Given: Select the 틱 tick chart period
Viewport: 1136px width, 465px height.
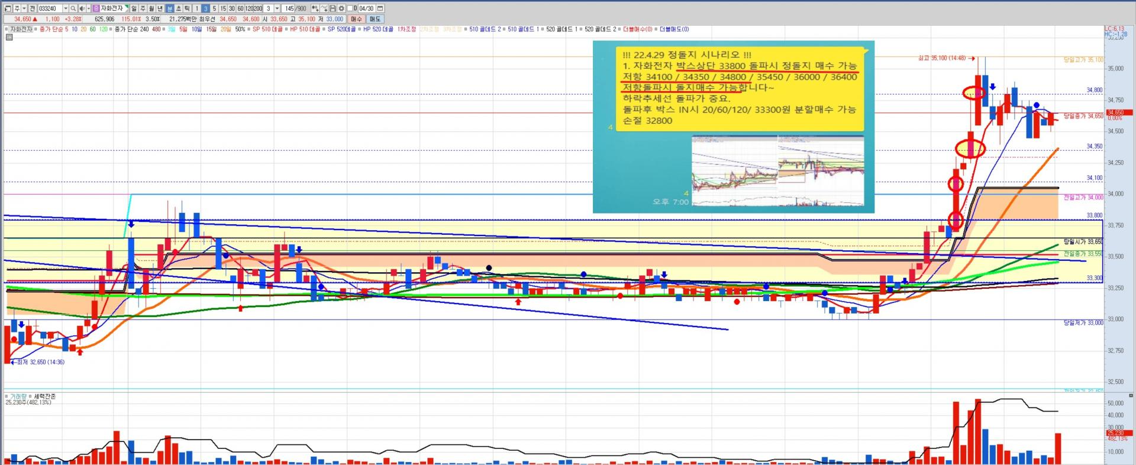Looking at the screenshot, I should click(188, 8).
